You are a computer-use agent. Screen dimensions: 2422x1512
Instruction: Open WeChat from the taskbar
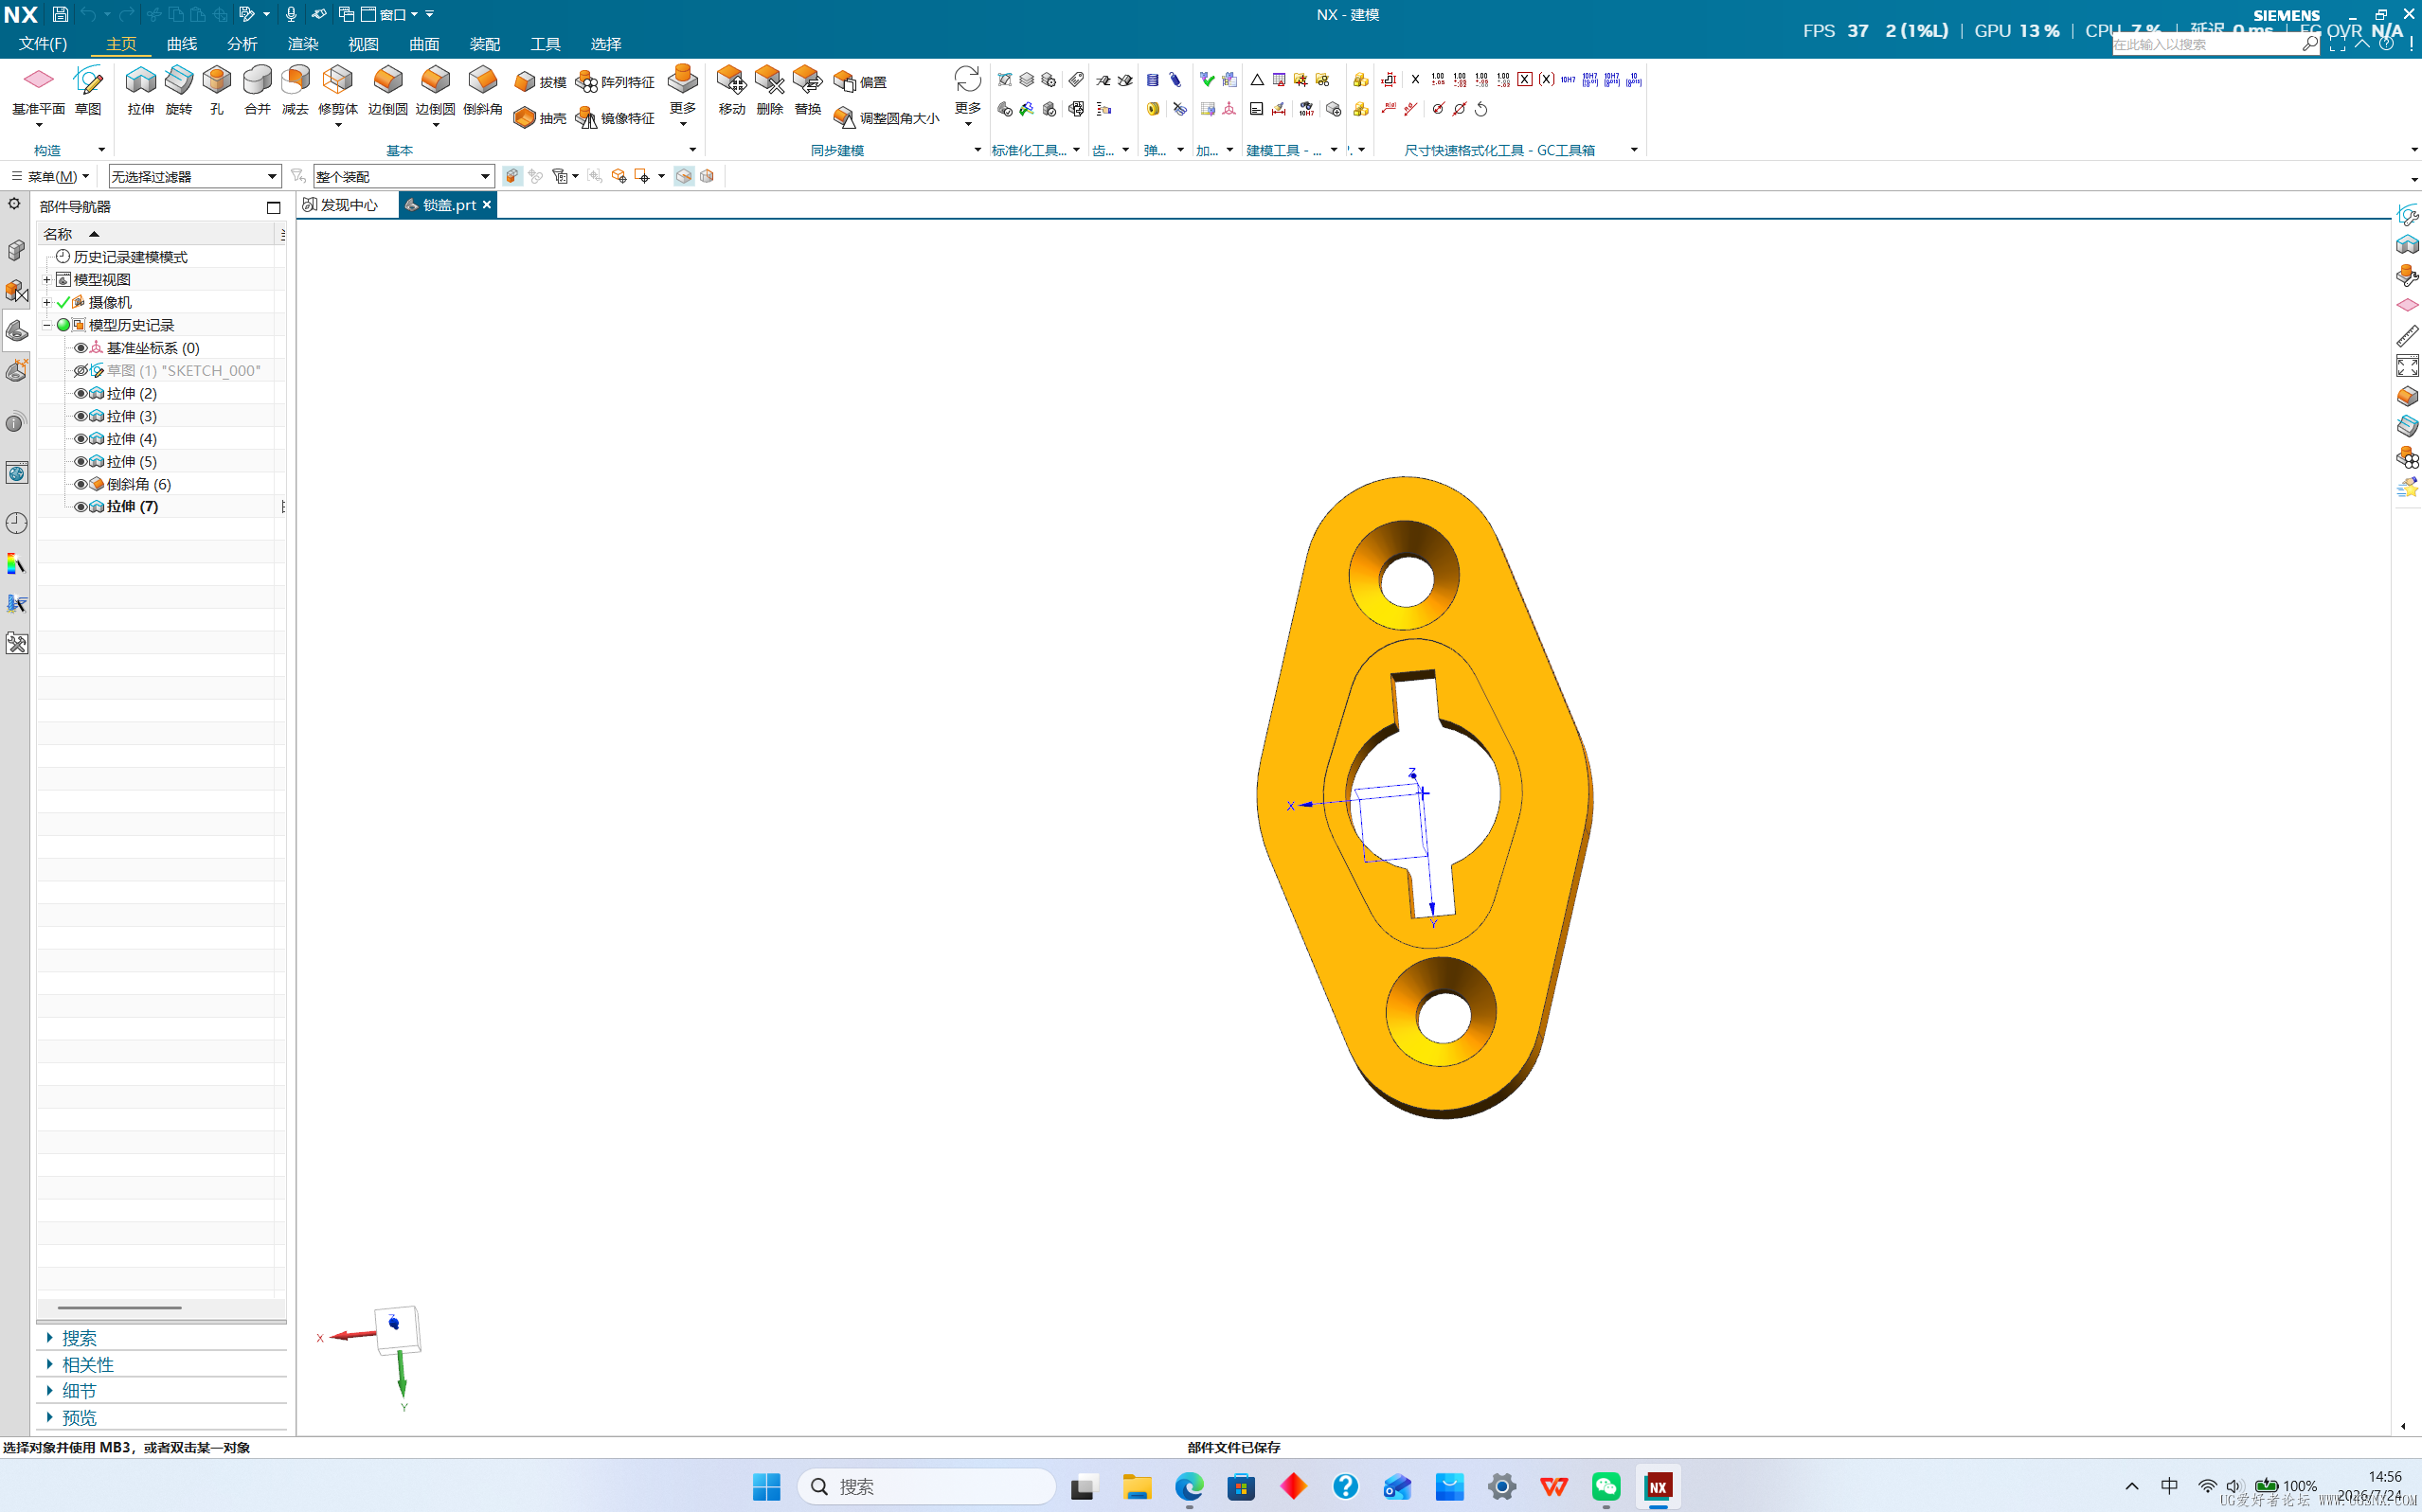pos(1606,1487)
